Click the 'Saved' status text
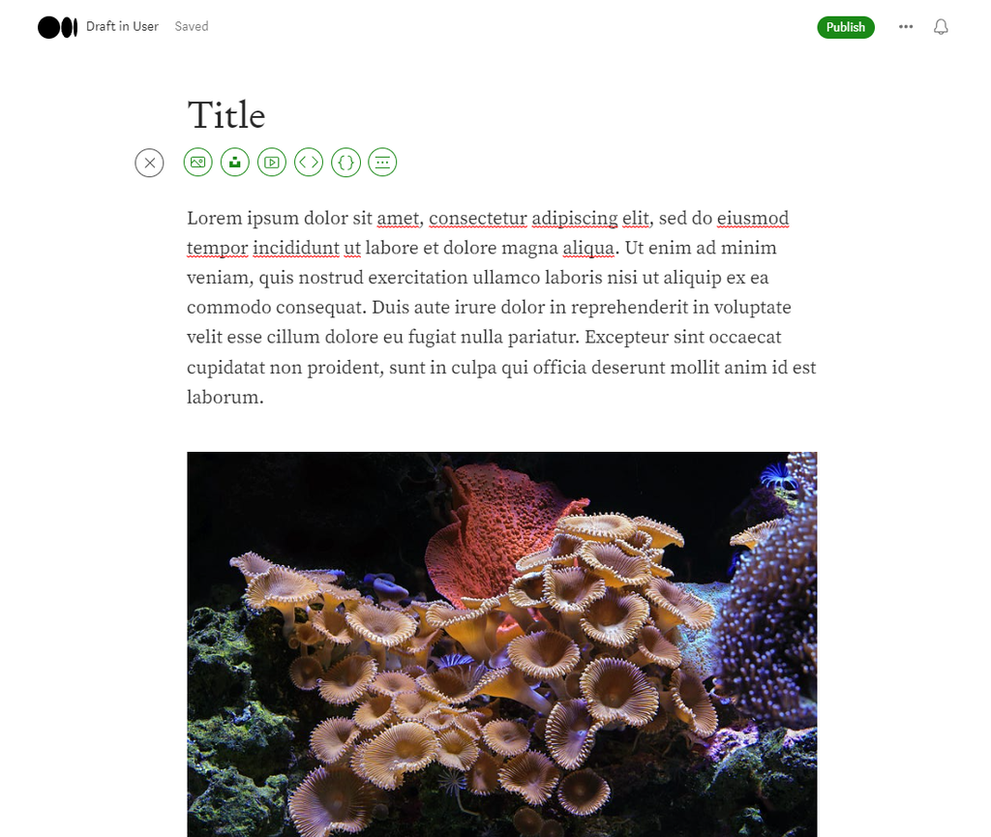The width and height of the screenshot is (991, 837). coord(192,27)
